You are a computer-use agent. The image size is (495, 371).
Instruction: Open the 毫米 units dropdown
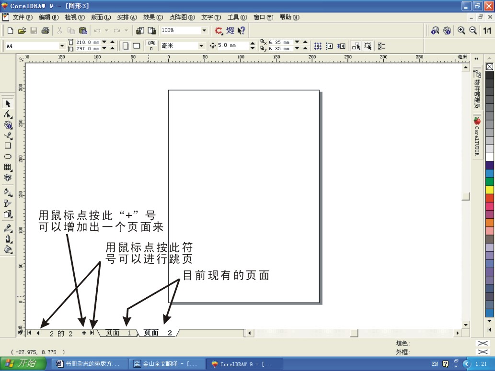201,46
